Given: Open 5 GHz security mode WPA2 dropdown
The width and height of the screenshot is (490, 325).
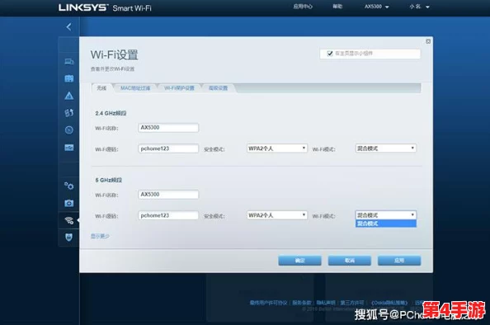Looking at the screenshot, I should pos(277,215).
